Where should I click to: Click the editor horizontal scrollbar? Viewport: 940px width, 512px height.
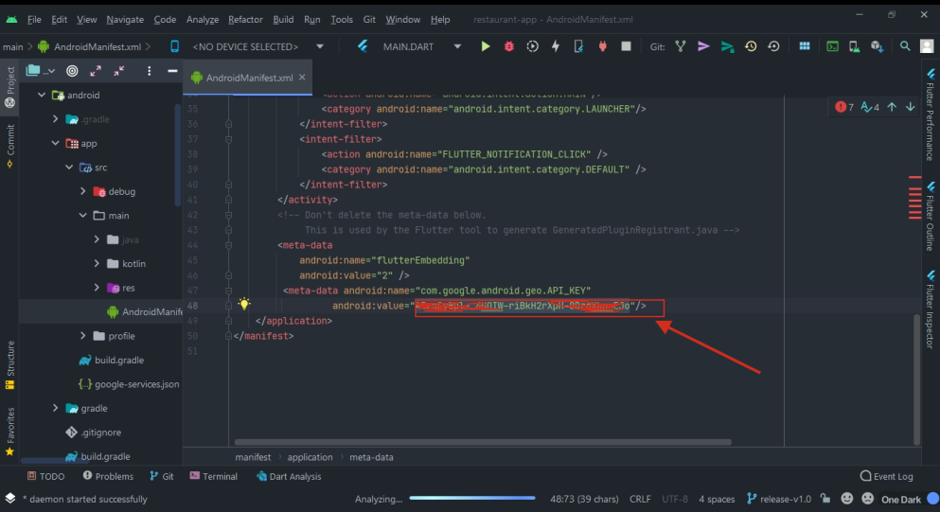tap(483, 442)
